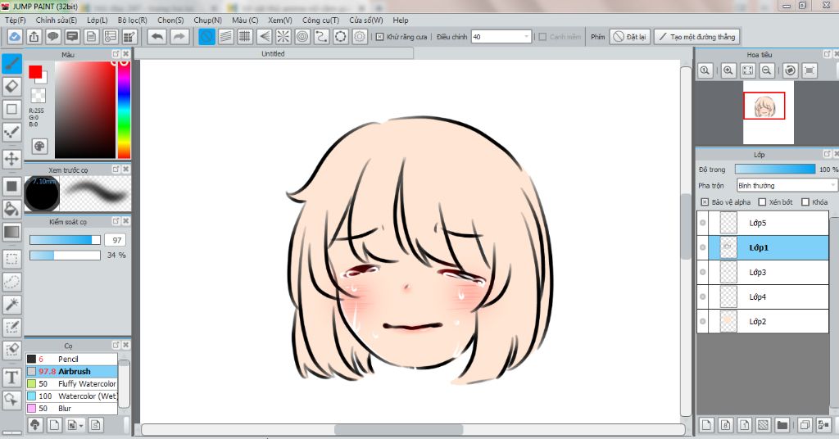Open the Help menu
The height and width of the screenshot is (439, 839).
tap(400, 20)
